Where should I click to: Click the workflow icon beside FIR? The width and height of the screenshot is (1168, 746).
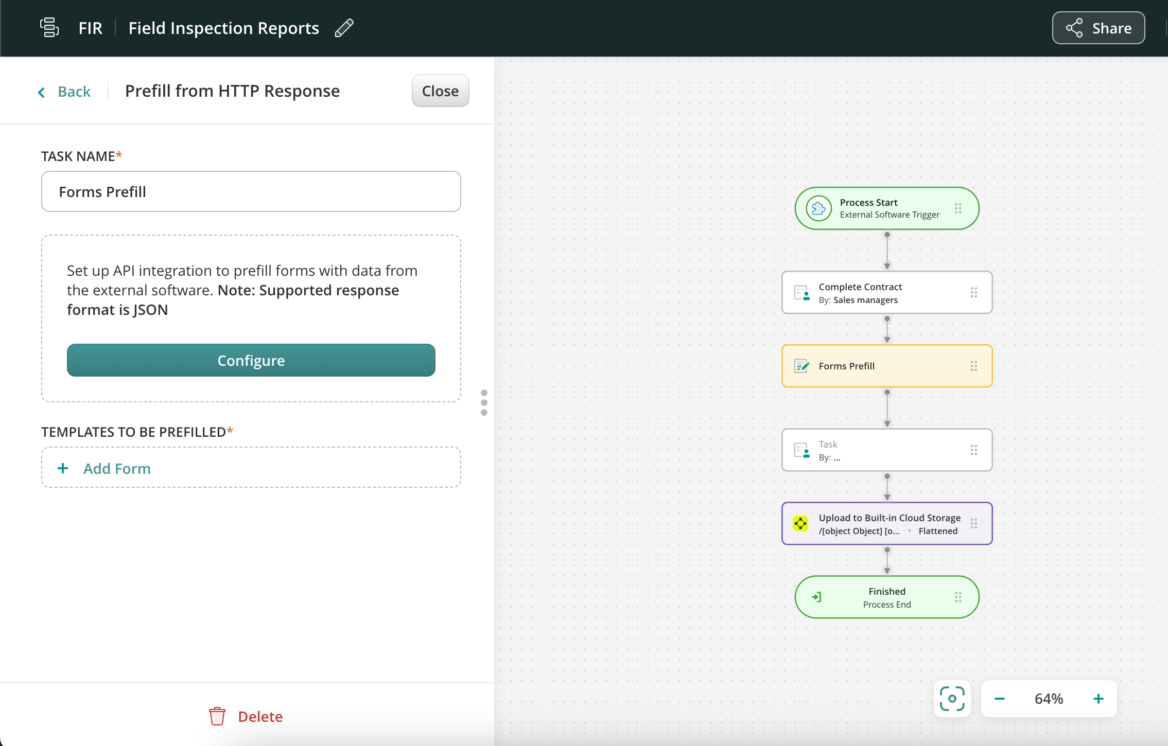point(49,28)
